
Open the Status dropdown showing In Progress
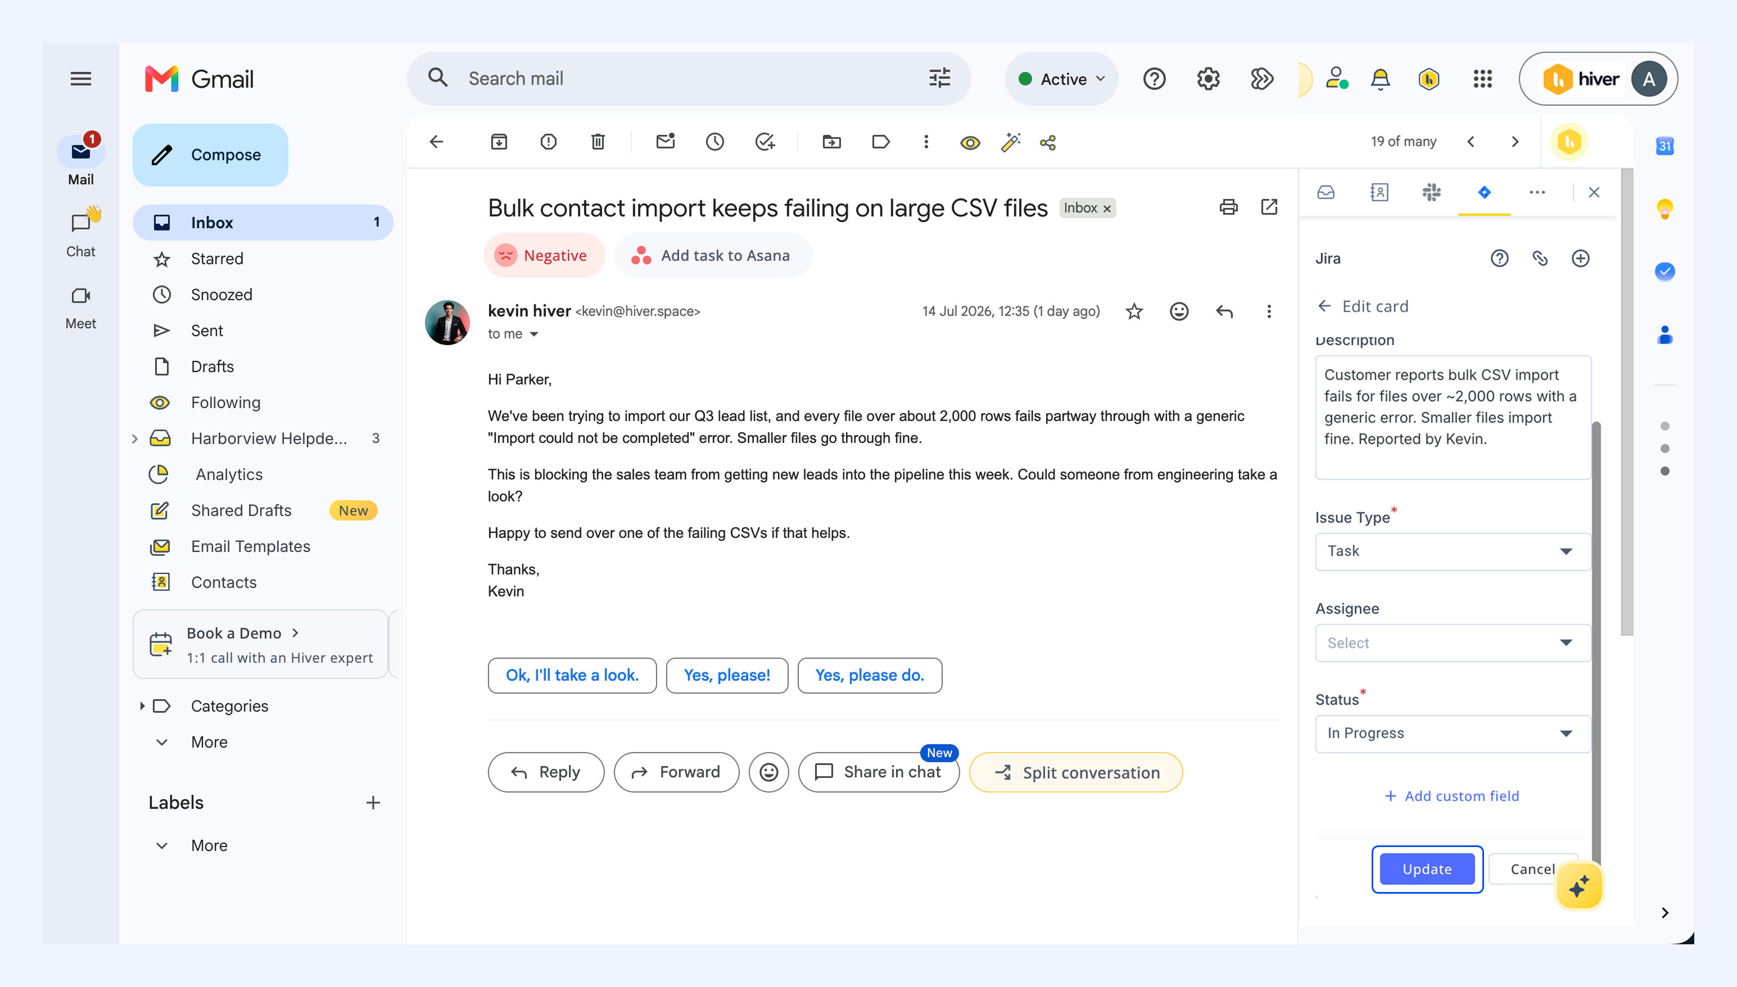point(1452,734)
